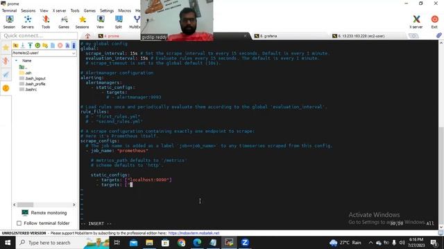Click the Split toolbar icon
This screenshot has height=249, width=444.
tap(119, 22)
